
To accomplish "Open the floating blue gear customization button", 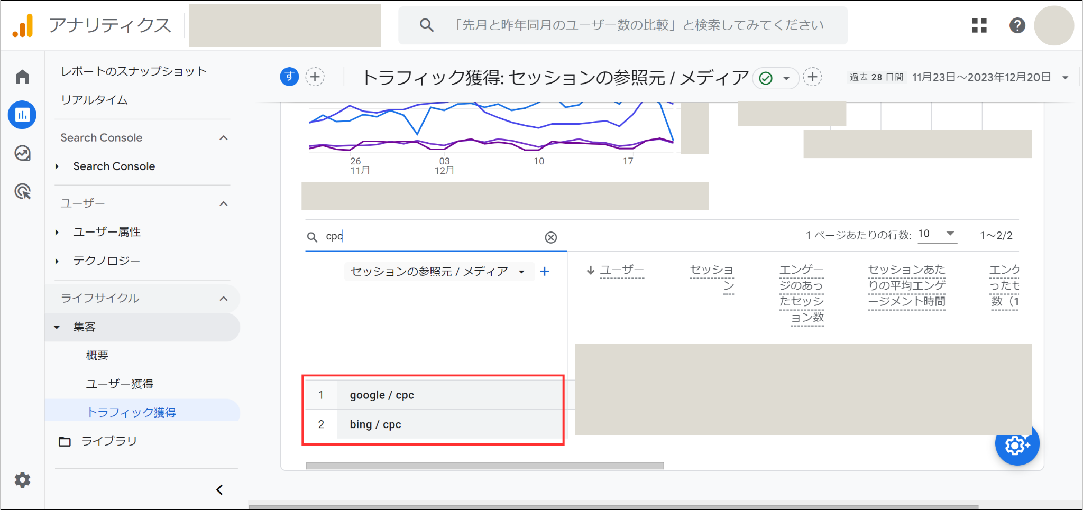I will tap(1017, 444).
